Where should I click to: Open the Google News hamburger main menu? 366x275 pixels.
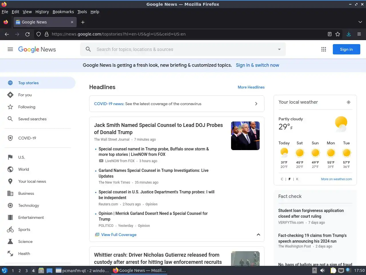coord(10,49)
